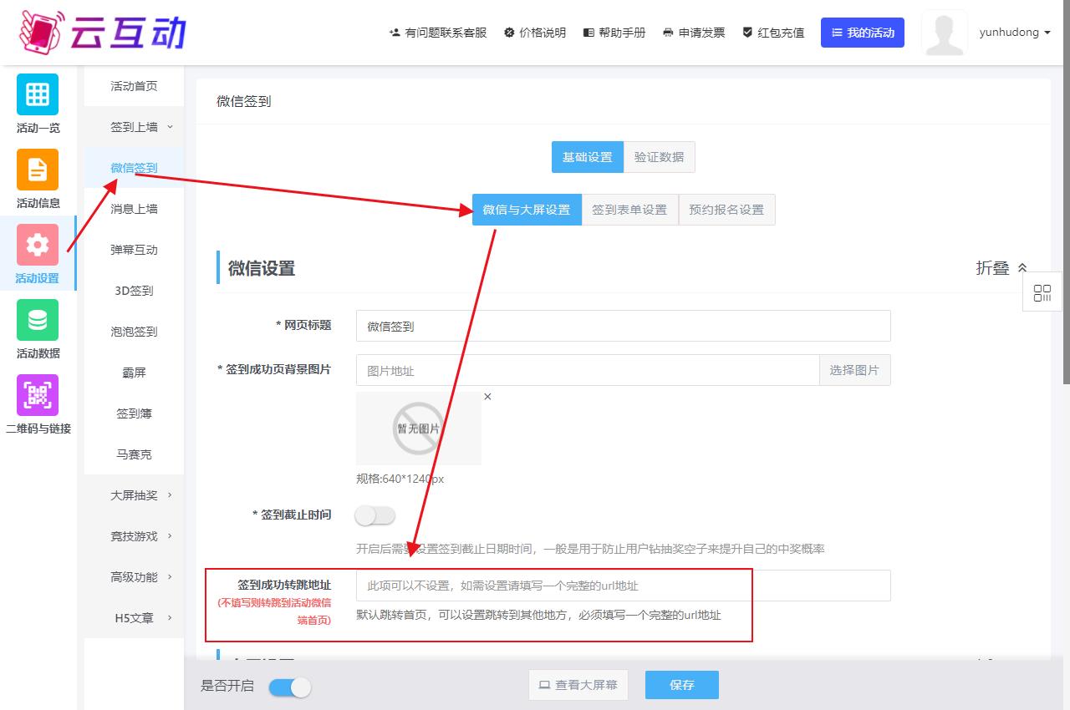Select the 活动设置 gear icon
1070x710 pixels.
tap(38, 245)
